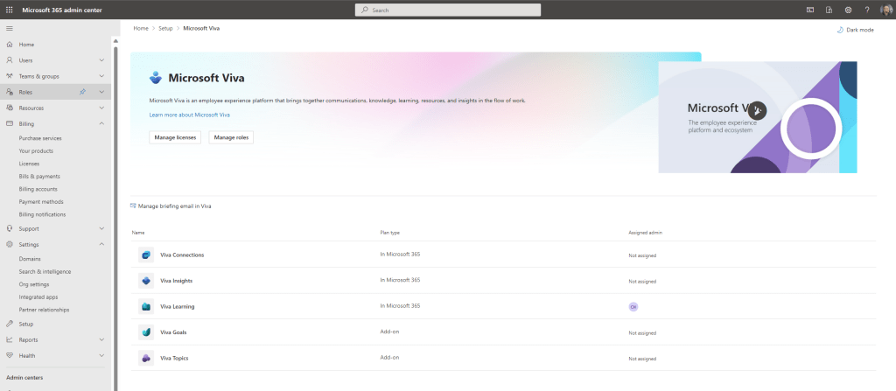Screen dimensions: 896x391
Task: Click the Viva Goals app icon
Action: pyautogui.click(x=146, y=332)
